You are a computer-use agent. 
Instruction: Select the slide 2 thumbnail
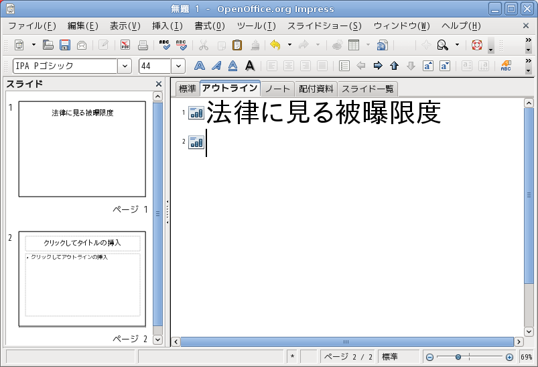82,278
